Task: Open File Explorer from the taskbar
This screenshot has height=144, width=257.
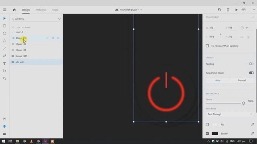Action: (17, 141)
